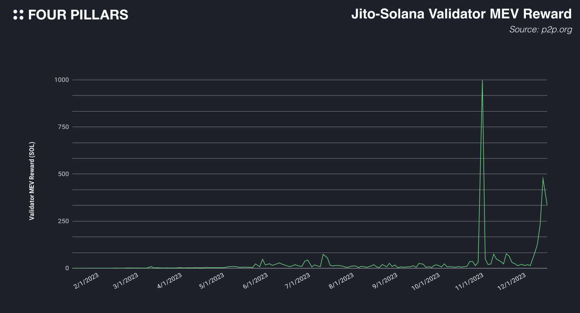This screenshot has width=580, height=313.
Task: Open the Source: p2p.org attribution
Action: 540,30
